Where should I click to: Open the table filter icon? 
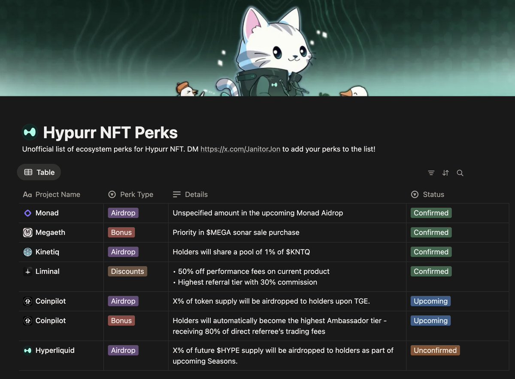[x=431, y=173]
